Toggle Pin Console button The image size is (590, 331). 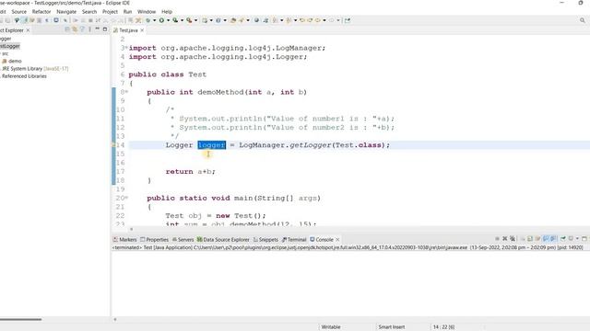[x=563, y=239]
